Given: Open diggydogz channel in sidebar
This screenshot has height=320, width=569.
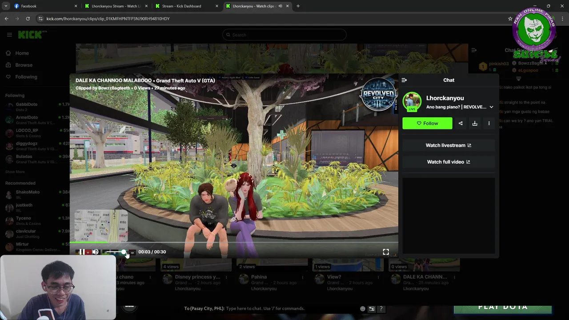Looking at the screenshot, I should 36,146.
